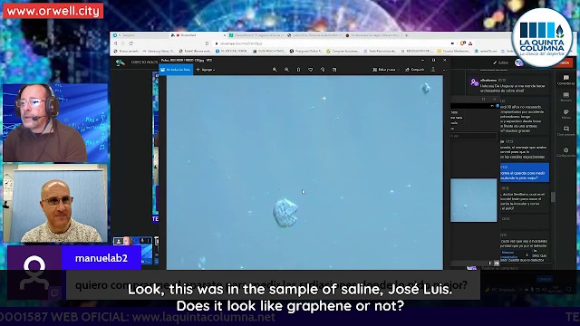Open the Marcas panel in the sidebar
The height and width of the screenshot is (326, 580).
tap(565, 114)
